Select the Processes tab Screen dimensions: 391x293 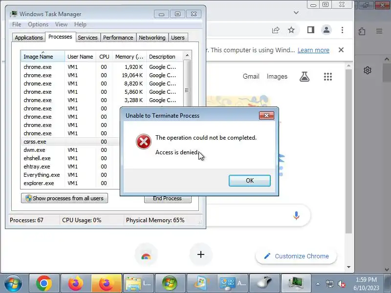60,37
